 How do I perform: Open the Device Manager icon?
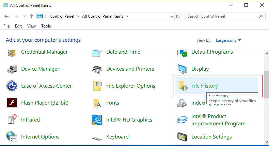tap(12, 69)
